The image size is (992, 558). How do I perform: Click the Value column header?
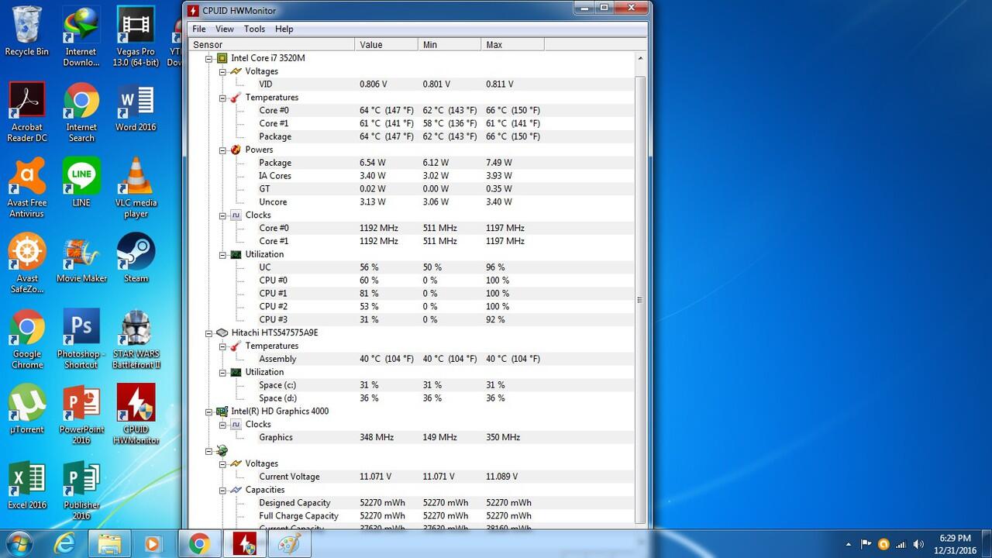(386, 45)
